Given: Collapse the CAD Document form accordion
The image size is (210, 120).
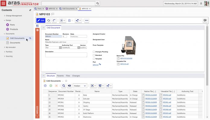Looking at the screenshot, I should tap(43, 28).
